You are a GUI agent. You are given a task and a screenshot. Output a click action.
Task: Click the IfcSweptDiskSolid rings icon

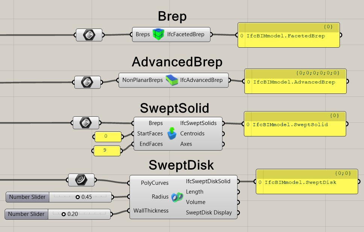point(177,197)
